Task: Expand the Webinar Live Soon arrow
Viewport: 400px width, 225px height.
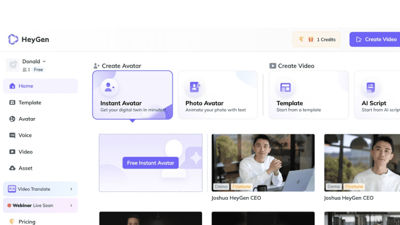Action: pos(71,205)
